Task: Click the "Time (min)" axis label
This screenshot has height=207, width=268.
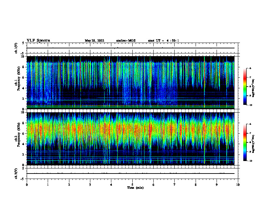Action: point(135,188)
